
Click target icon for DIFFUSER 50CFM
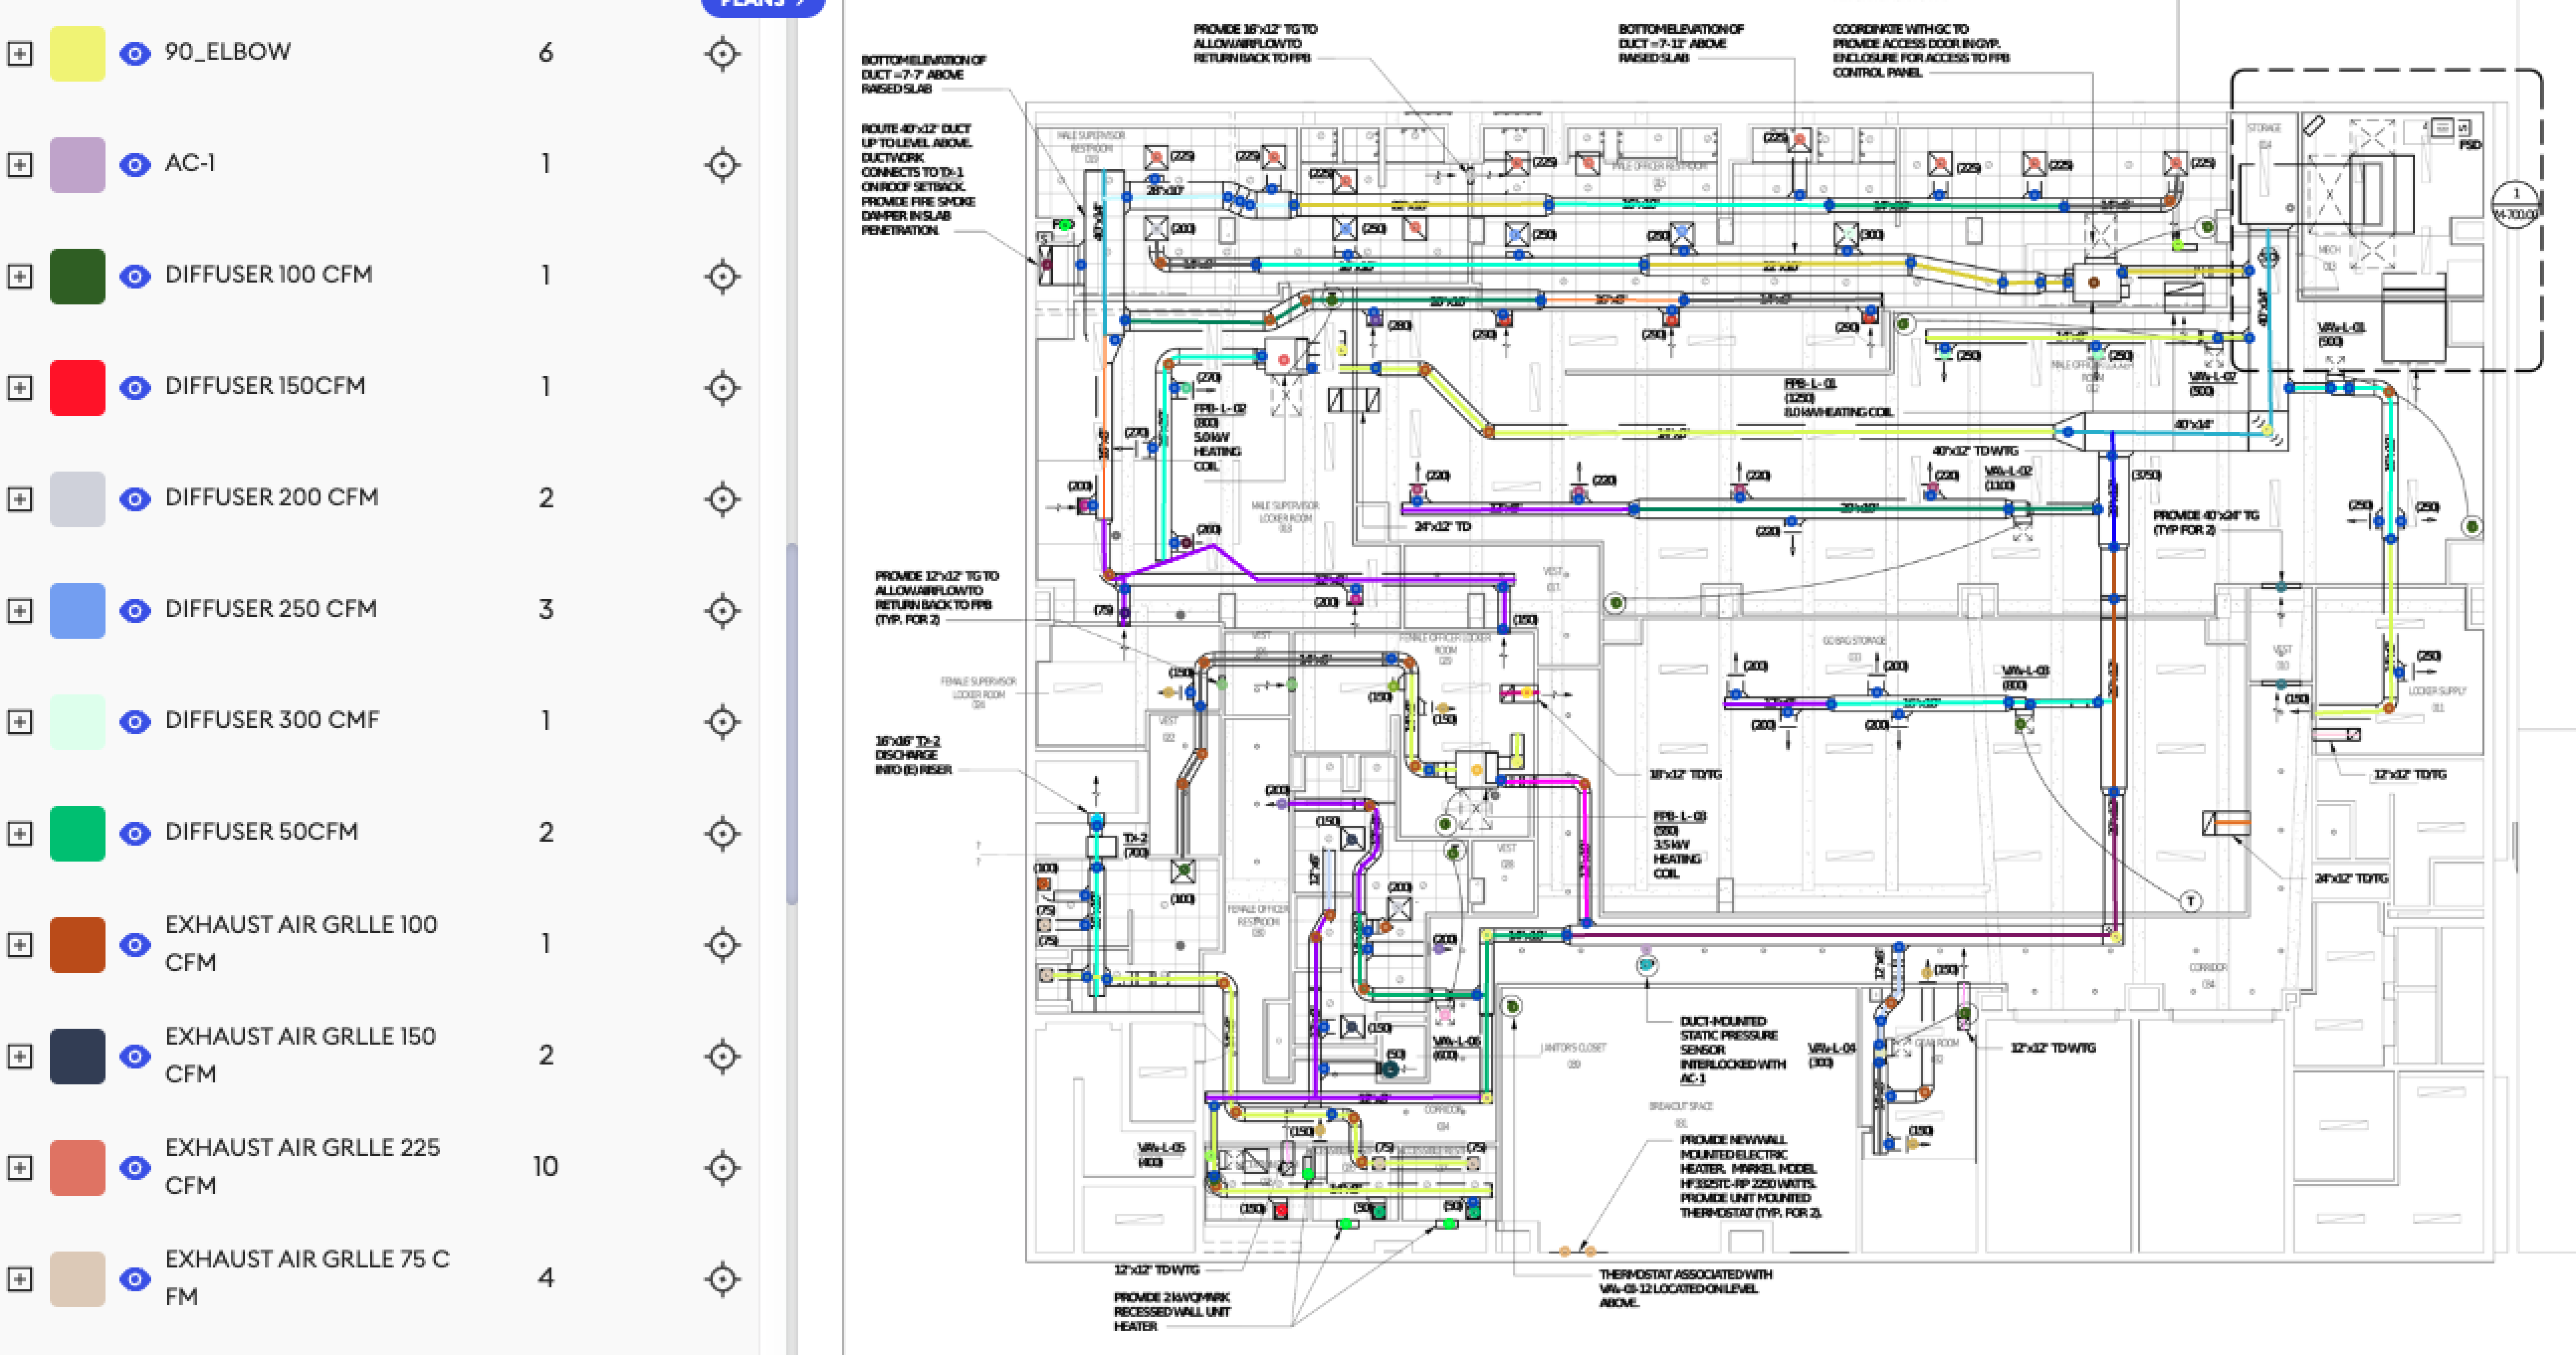click(x=722, y=832)
